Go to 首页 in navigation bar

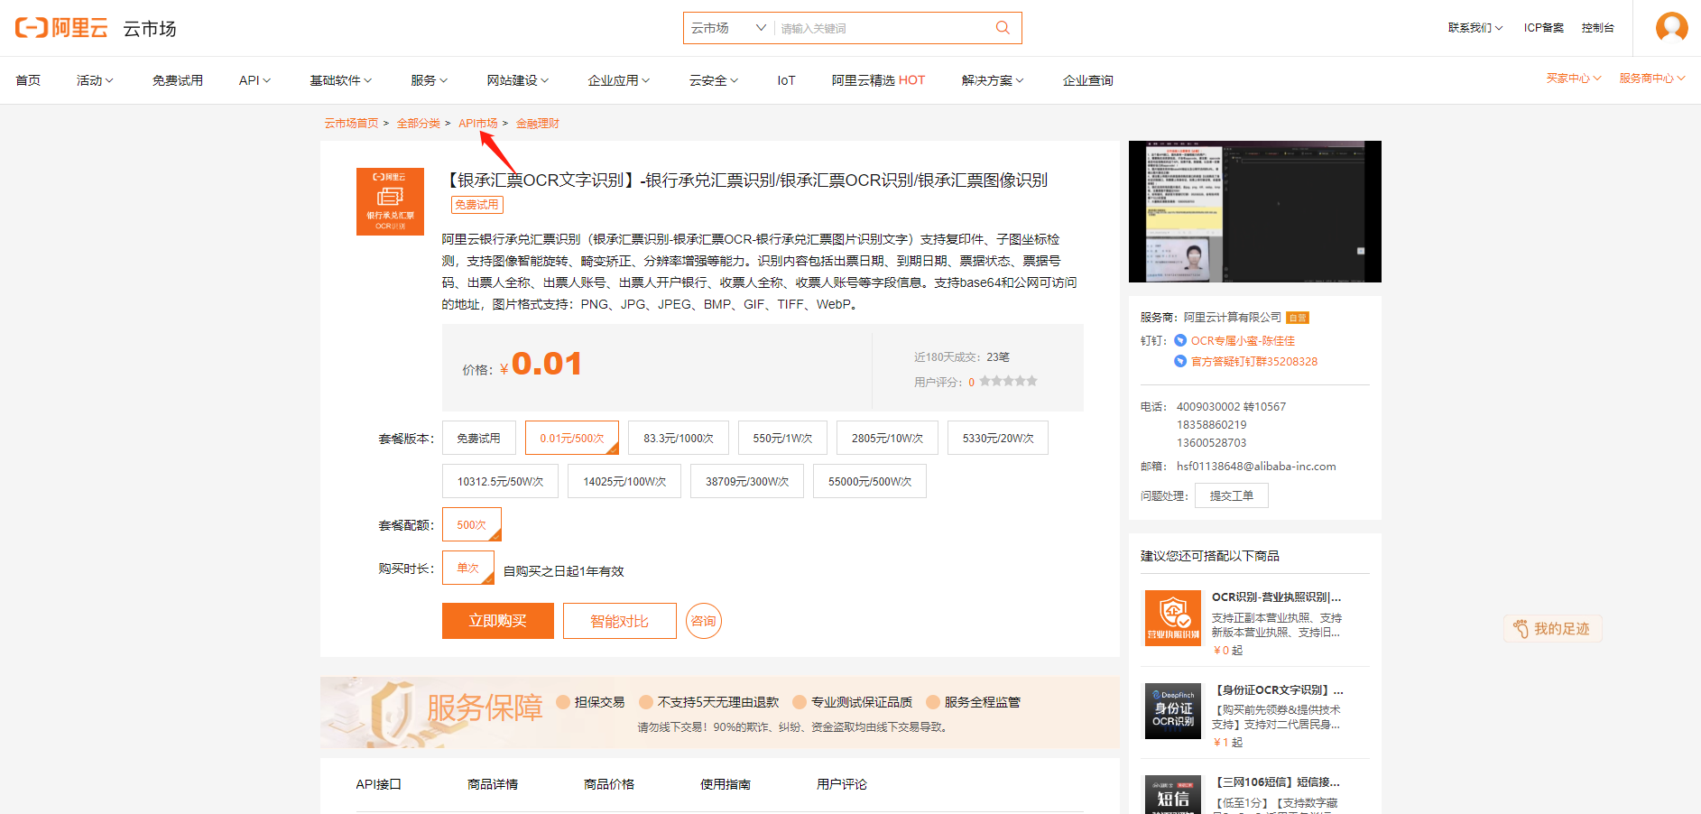[28, 80]
